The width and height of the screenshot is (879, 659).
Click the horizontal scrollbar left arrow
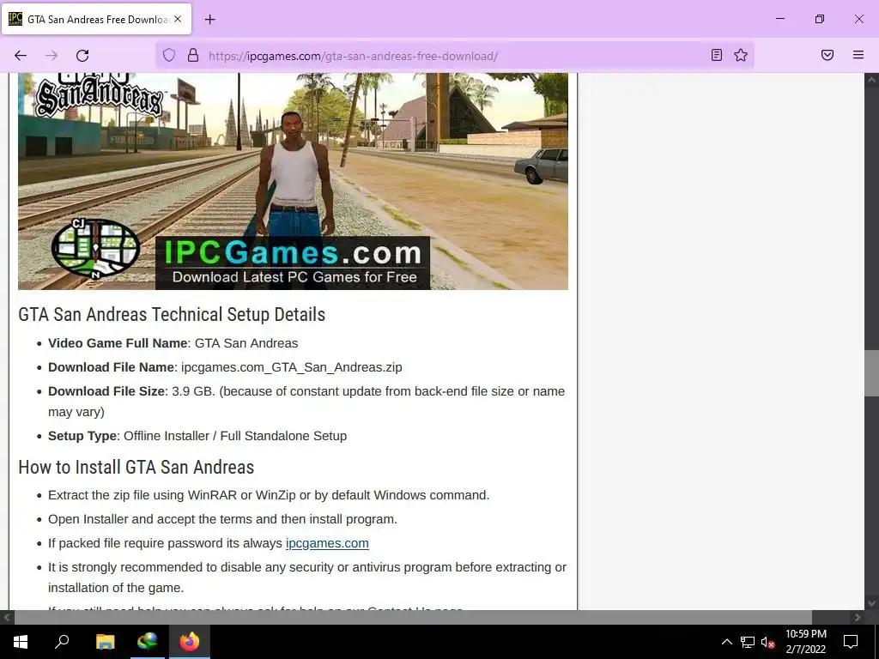[7, 618]
